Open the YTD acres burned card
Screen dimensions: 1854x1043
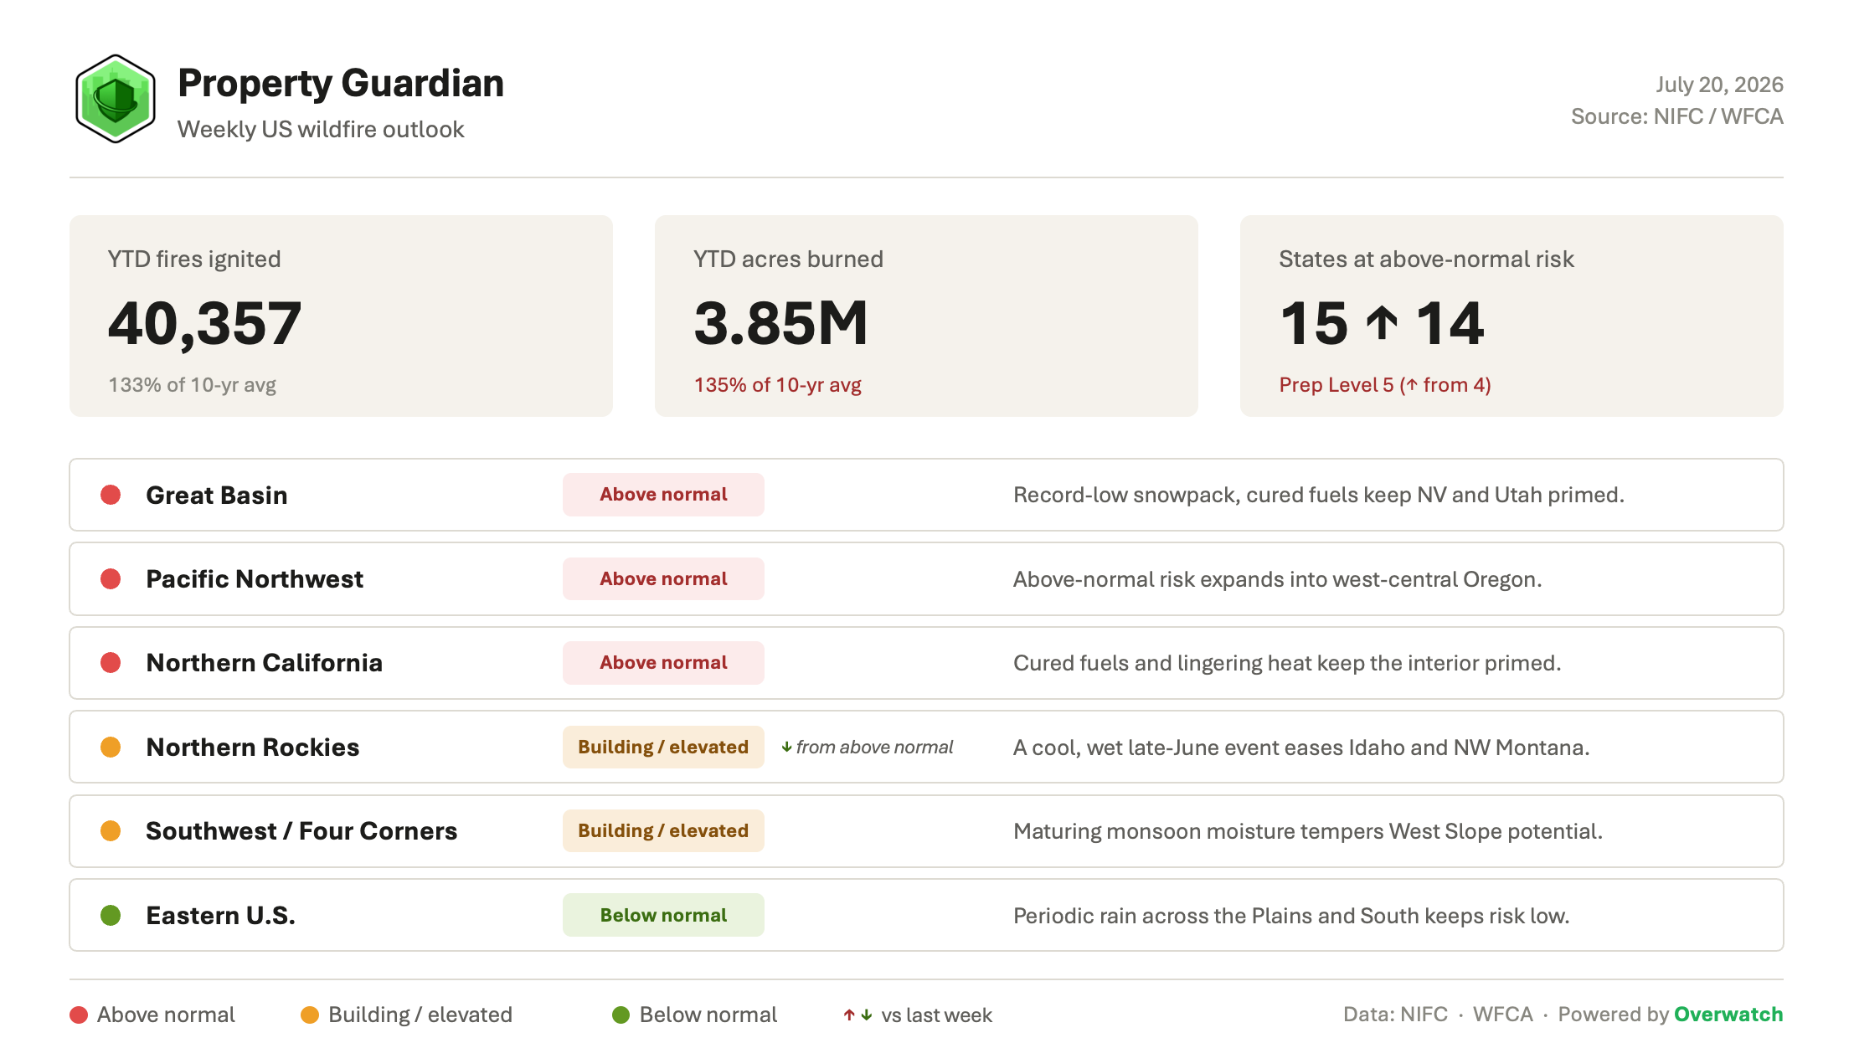point(926,316)
